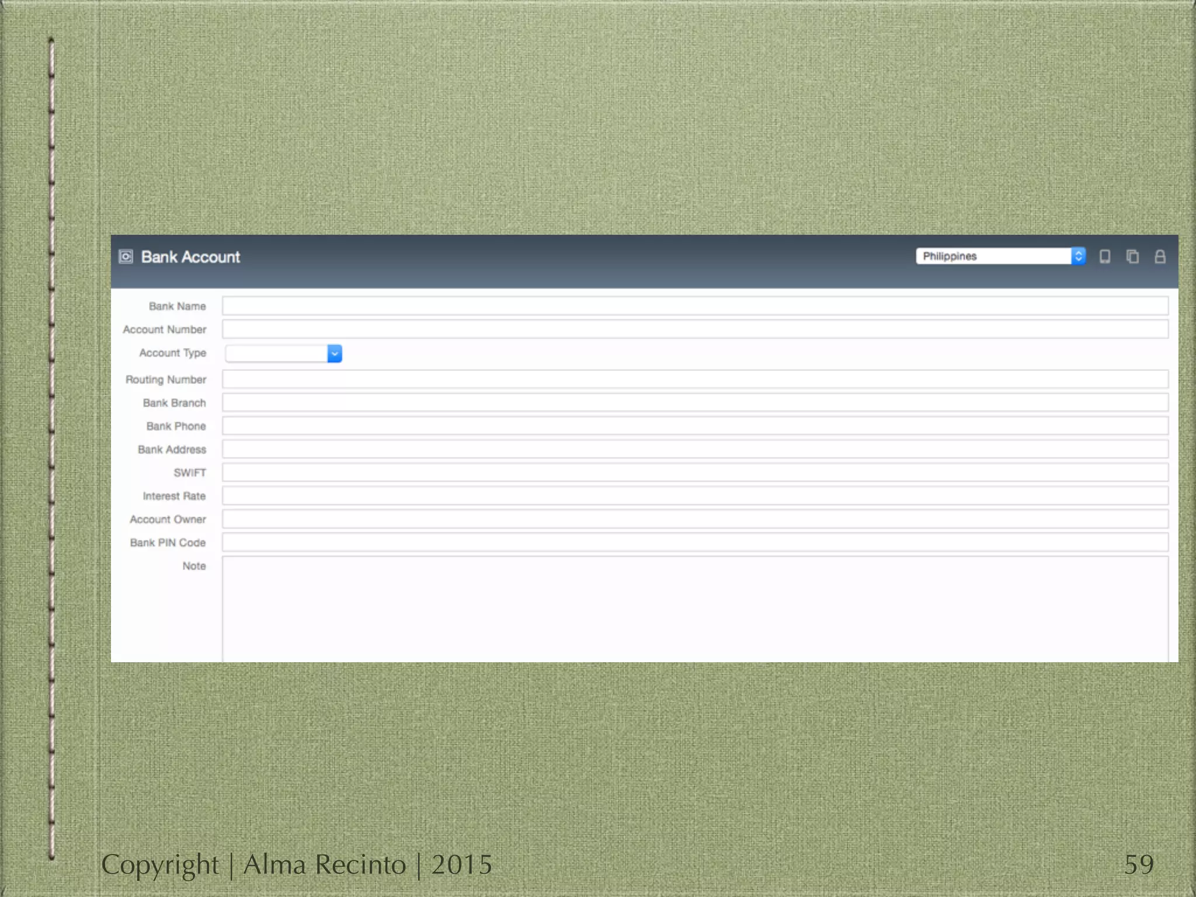Click the Bank Account header title
Image resolution: width=1196 pixels, height=897 pixels.
(x=190, y=257)
